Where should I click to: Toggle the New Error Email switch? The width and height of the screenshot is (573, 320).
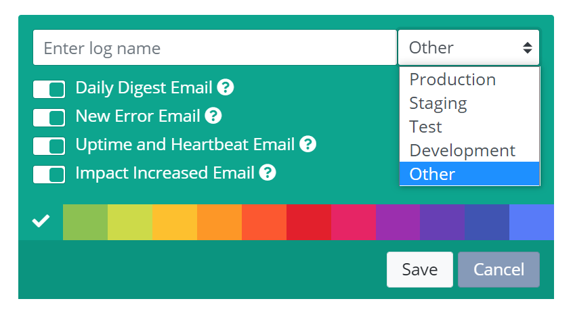(49, 118)
